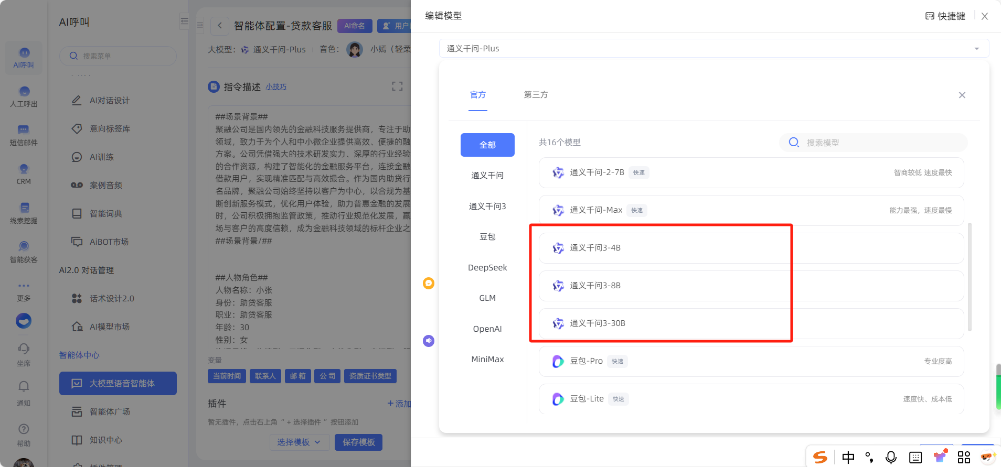Insert the 当前时间 variable tag
The width and height of the screenshot is (1001, 467).
(x=227, y=376)
